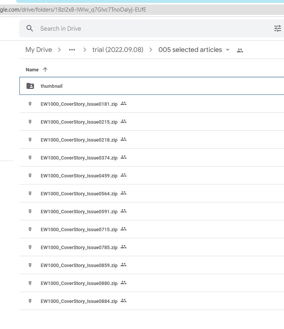Select EW1000_CoverStory_Issue0859.zip file
The height and width of the screenshot is (329, 284).
(x=79, y=265)
